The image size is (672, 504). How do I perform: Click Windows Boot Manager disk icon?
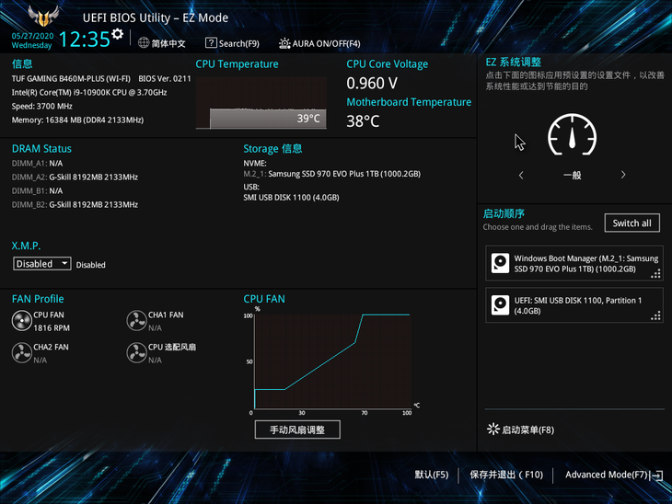(500, 263)
